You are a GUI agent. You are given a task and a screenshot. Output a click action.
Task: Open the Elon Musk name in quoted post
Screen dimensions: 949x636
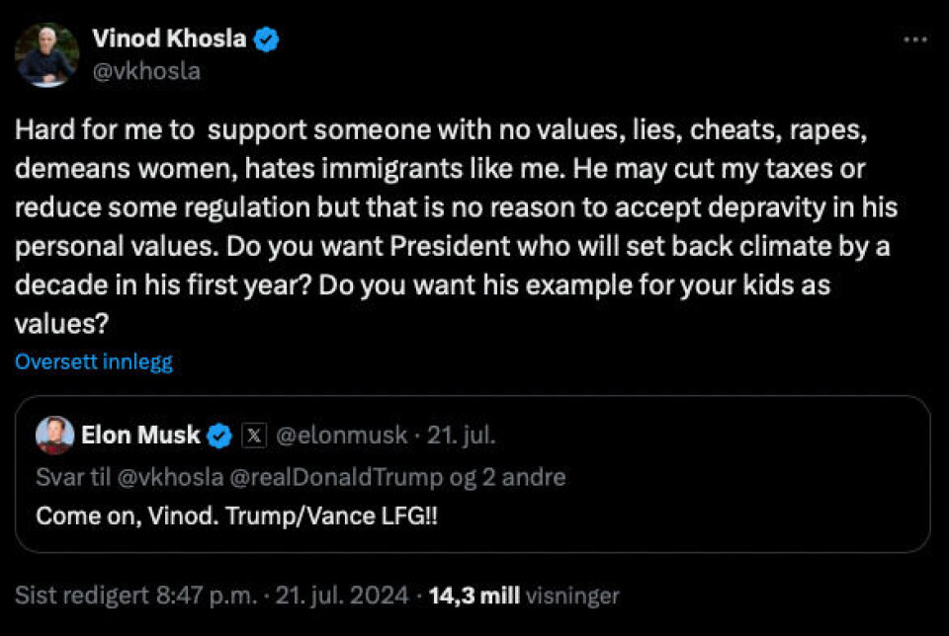click(x=141, y=435)
